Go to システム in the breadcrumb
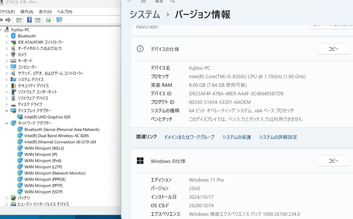Image resolution: width=353 pixels, height=219 pixels. point(145,15)
